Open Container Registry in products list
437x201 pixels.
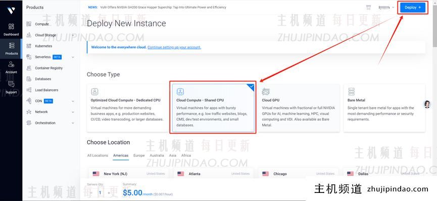(x=49, y=68)
